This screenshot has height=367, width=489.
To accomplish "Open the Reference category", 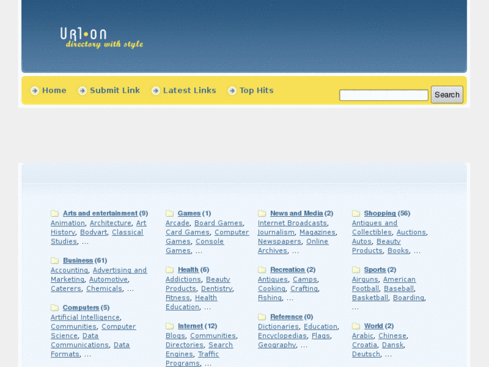I will click(287, 317).
